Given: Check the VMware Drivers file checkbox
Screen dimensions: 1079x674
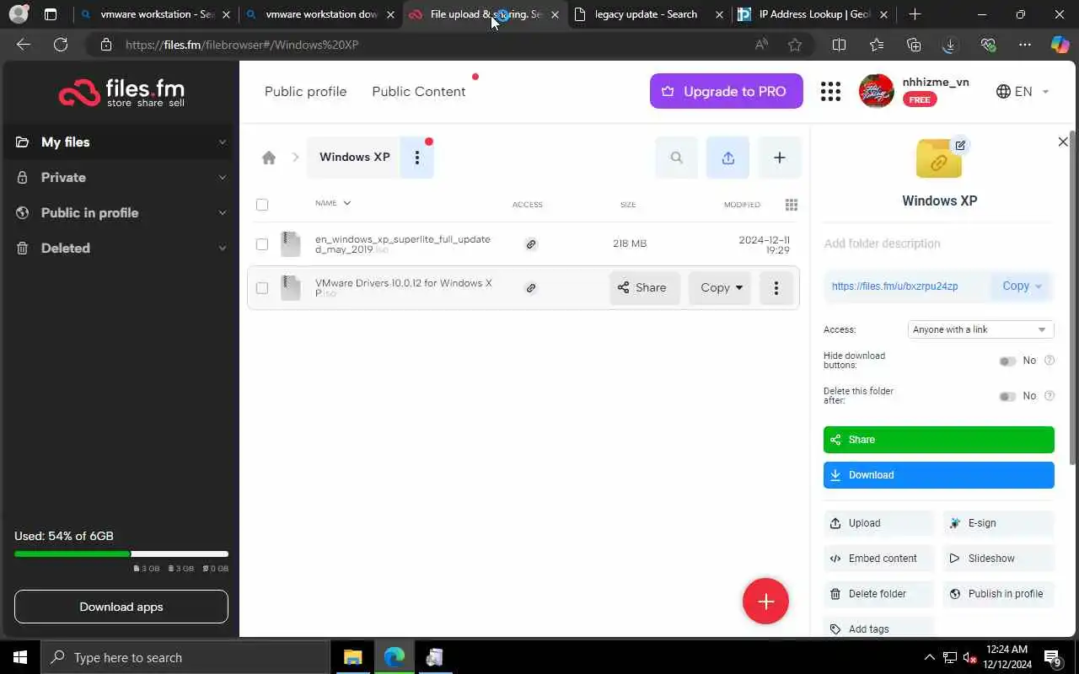Looking at the screenshot, I should coord(262,288).
